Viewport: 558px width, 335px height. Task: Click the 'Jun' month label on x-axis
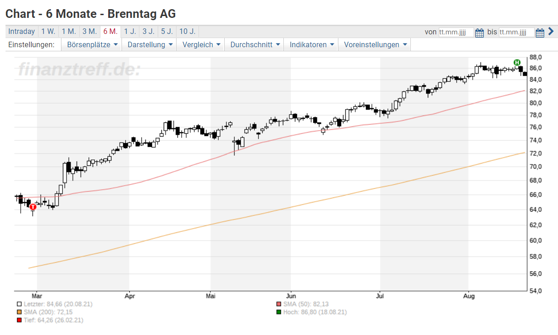click(290, 296)
